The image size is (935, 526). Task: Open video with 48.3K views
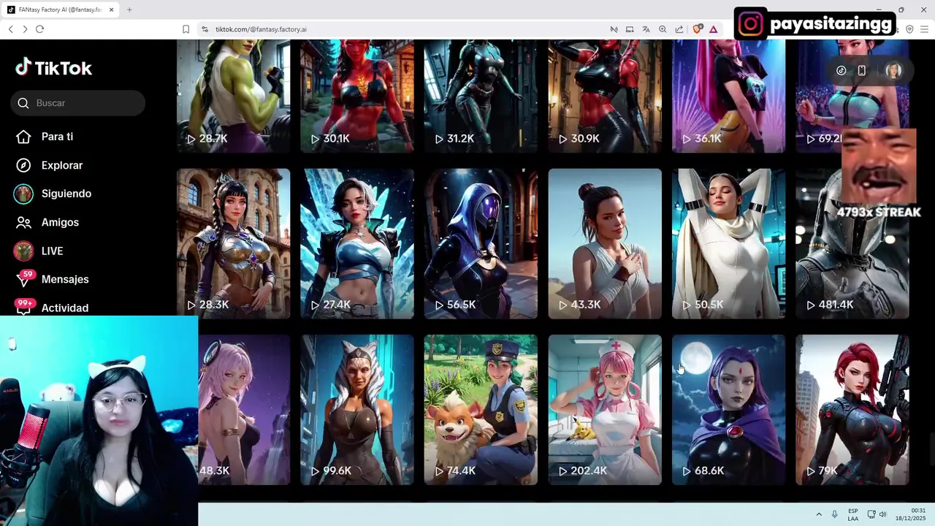tap(244, 410)
